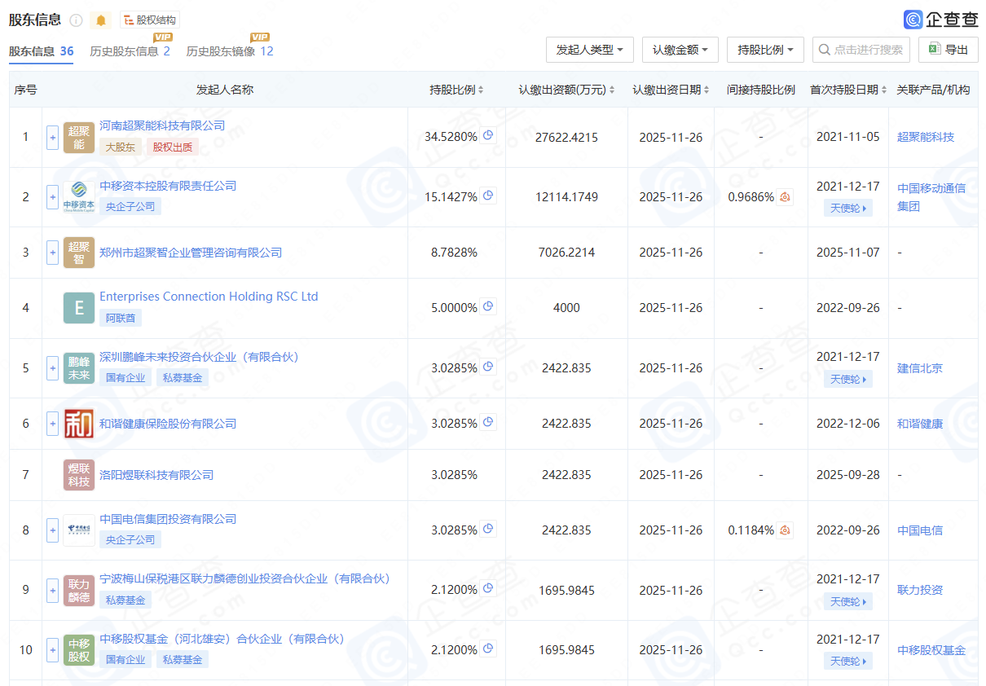This screenshot has height=686, width=986.
Task: Open Enterprises Connection Holding RSC Ltd link
Action: (209, 297)
